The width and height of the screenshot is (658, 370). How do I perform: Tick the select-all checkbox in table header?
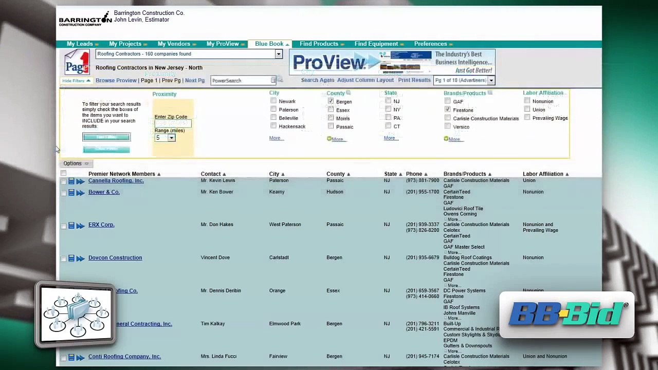(x=64, y=174)
